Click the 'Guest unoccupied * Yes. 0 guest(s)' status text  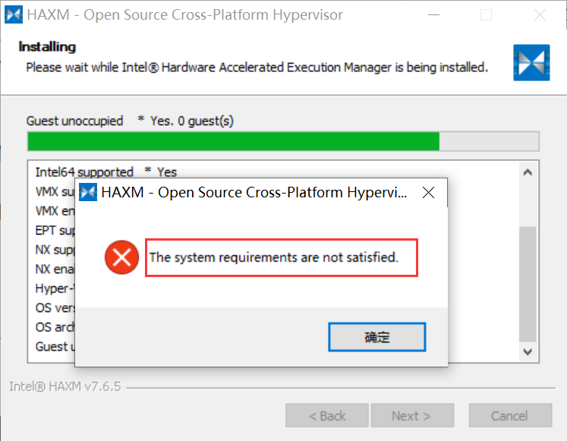click(x=130, y=121)
